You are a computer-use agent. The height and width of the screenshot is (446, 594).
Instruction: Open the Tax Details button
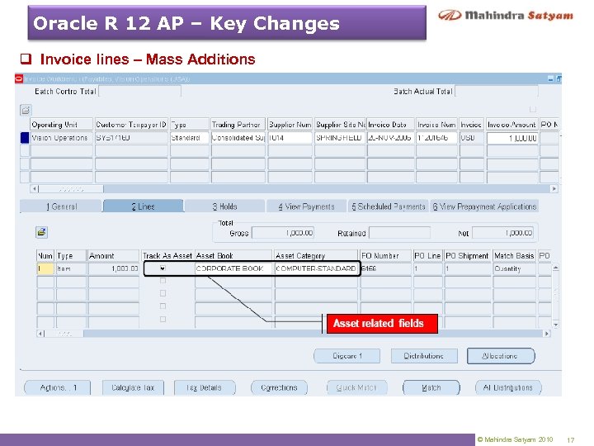tap(205, 387)
